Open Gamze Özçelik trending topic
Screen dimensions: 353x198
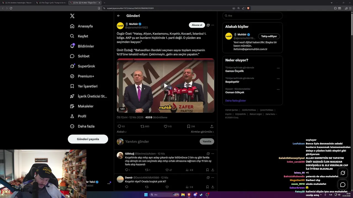[x=234, y=71]
